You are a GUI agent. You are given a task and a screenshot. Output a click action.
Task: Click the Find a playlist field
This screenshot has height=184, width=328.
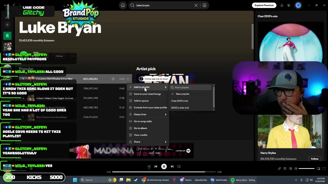(191, 87)
